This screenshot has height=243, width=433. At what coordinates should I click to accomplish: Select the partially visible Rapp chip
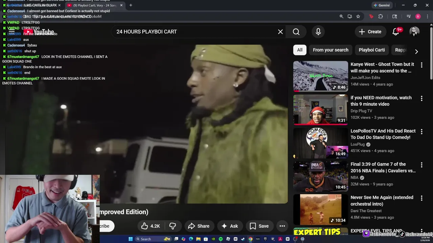(x=401, y=50)
